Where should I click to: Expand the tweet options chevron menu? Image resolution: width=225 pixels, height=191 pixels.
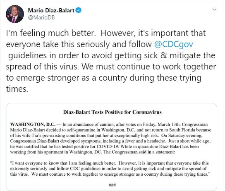214,10
